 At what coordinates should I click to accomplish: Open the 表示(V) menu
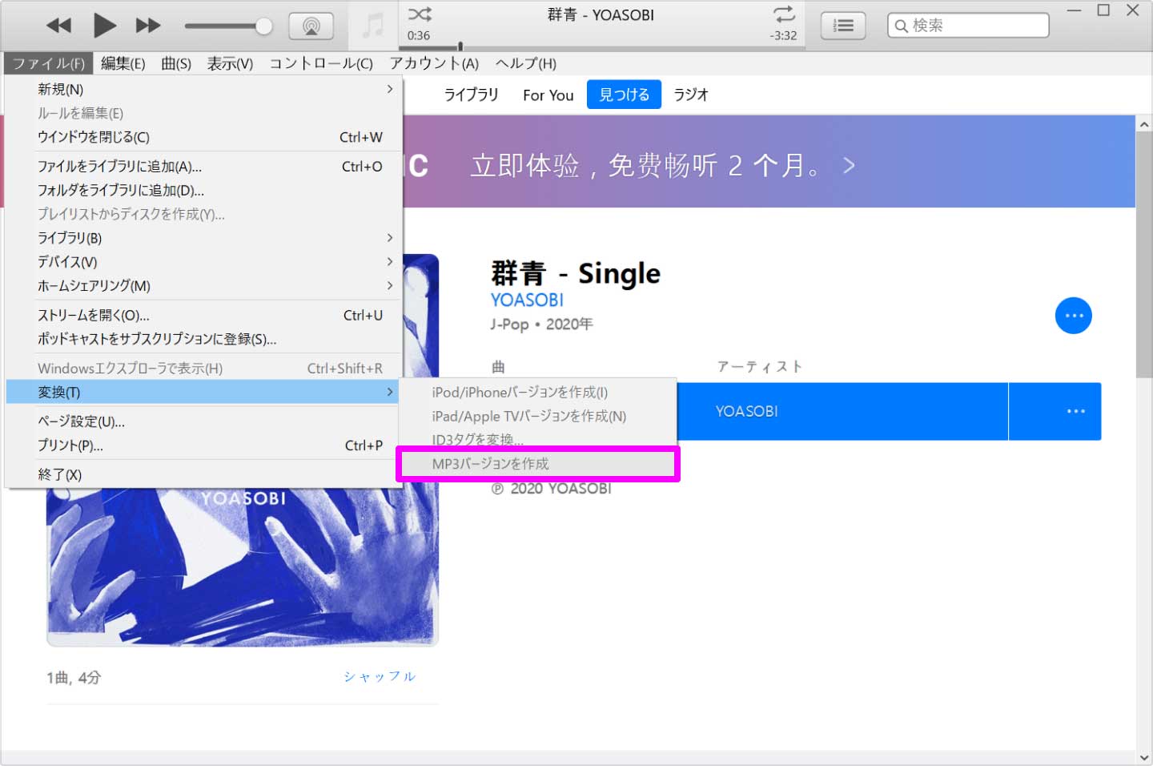point(230,63)
